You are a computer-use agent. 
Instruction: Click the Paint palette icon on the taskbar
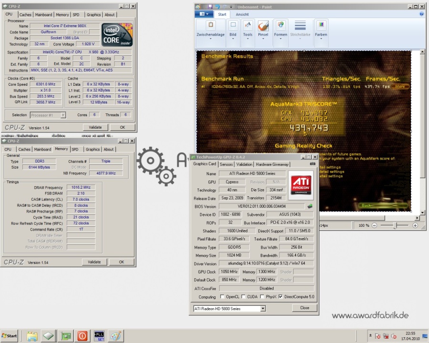pyautogui.click(x=116, y=336)
